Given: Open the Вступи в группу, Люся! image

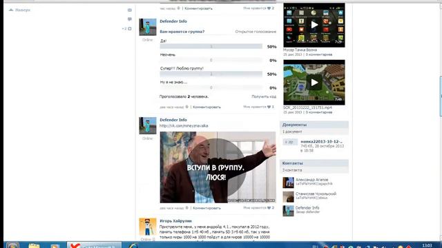Looking at the screenshot, I should (218, 167).
